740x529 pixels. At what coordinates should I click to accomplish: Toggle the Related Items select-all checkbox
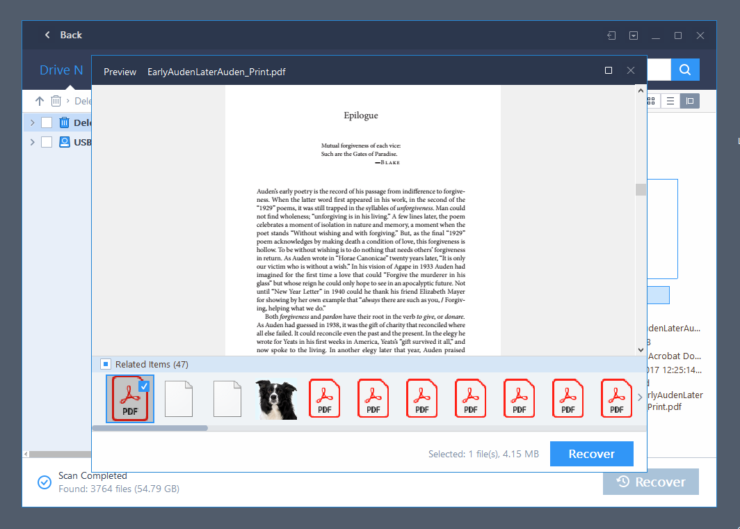click(106, 364)
